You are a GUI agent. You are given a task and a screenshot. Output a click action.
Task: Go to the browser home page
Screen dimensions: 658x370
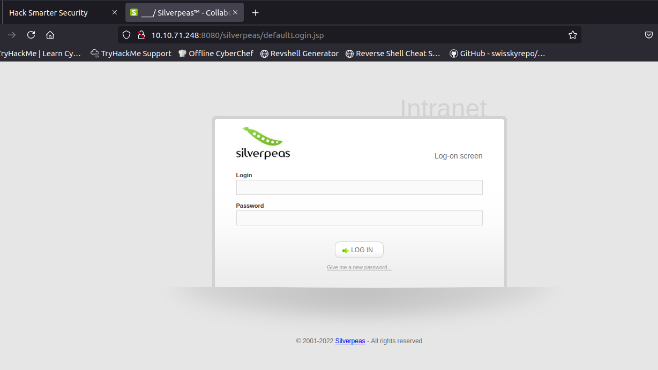pos(50,35)
